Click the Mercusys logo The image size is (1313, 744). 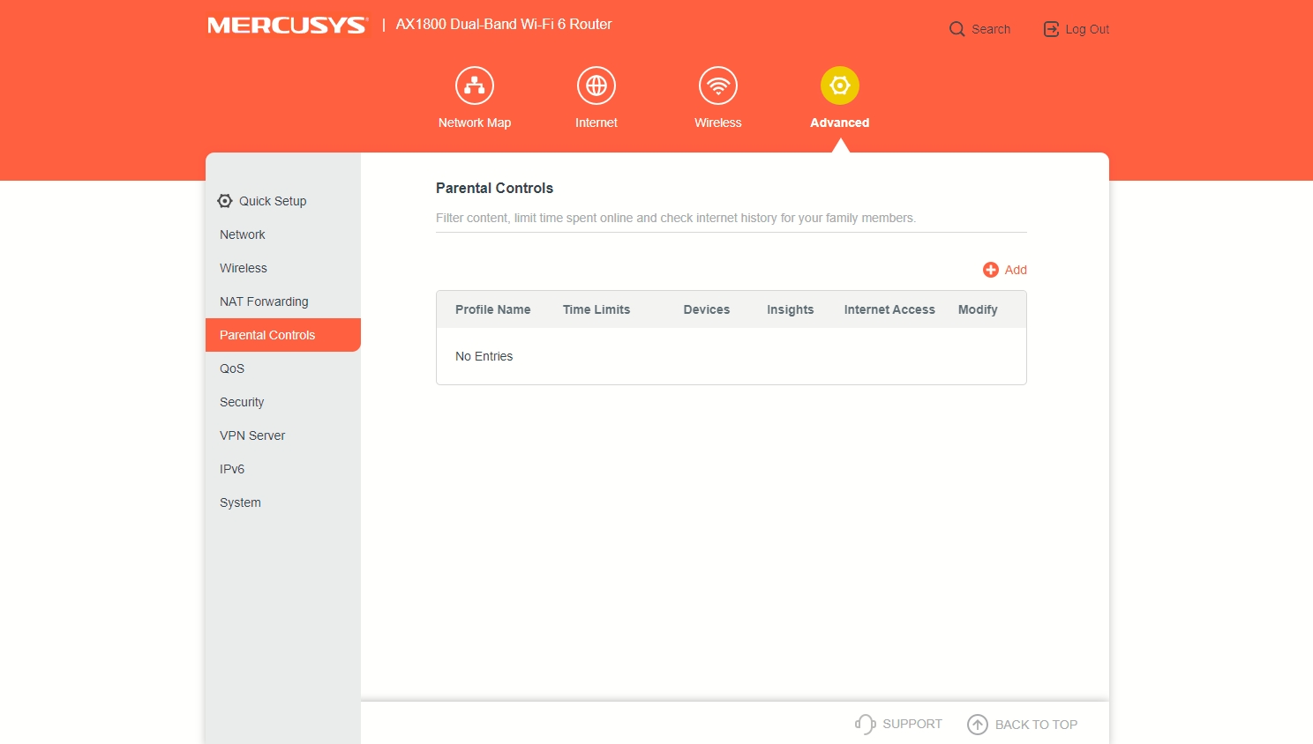pos(287,26)
